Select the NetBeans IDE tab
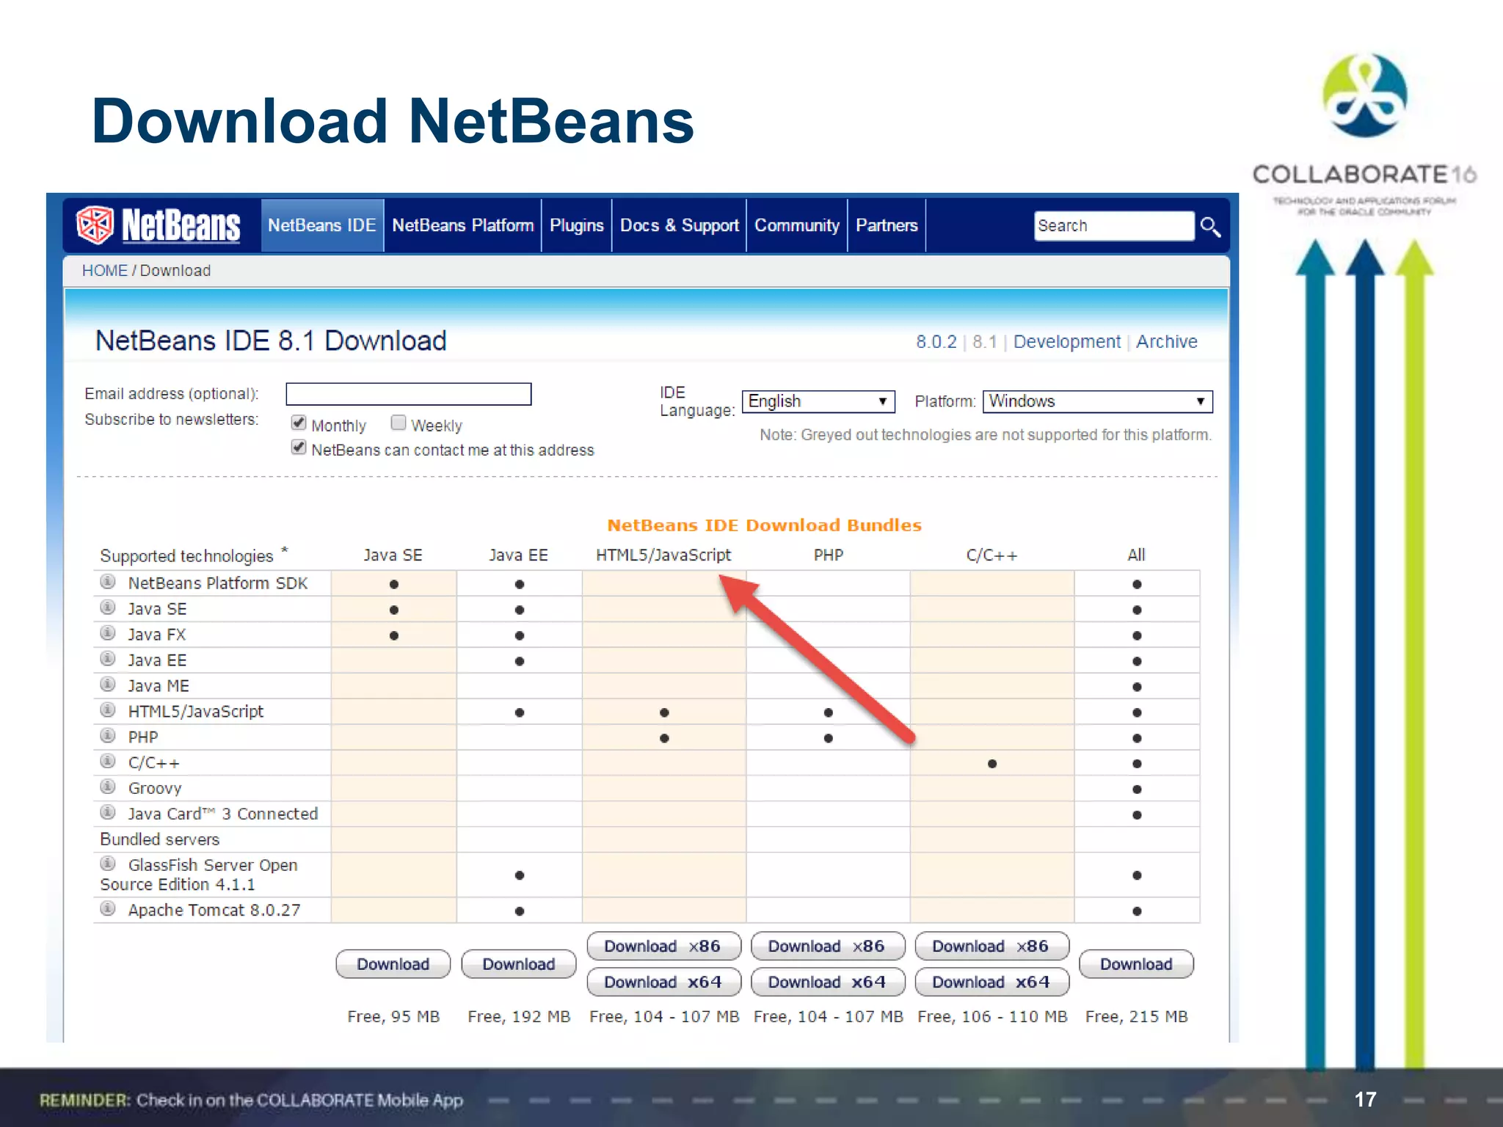Screen dimensions: 1503x1127 click(x=322, y=225)
